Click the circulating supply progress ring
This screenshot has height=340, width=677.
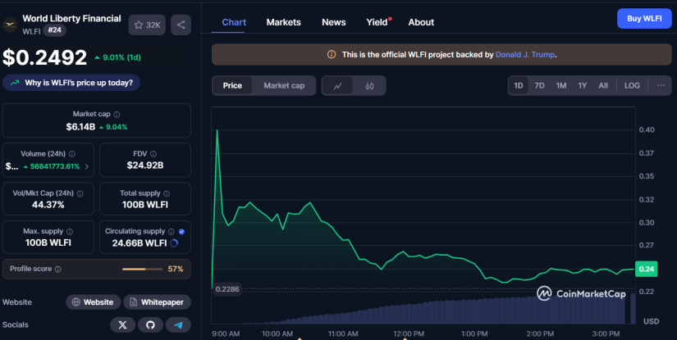coord(174,243)
